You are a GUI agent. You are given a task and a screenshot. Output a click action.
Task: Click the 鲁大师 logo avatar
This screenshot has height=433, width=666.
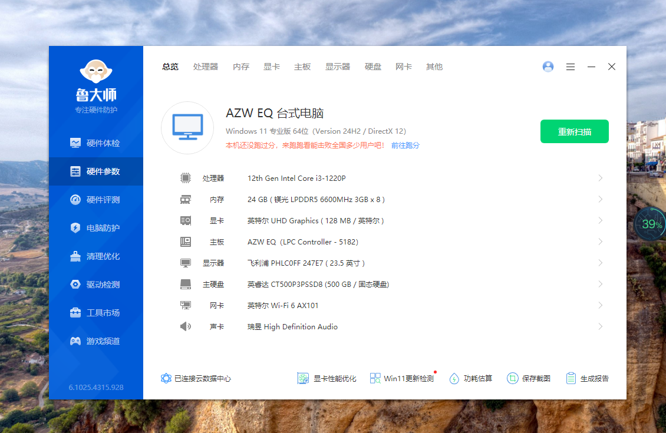pyautogui.click(x=96, y=71)
